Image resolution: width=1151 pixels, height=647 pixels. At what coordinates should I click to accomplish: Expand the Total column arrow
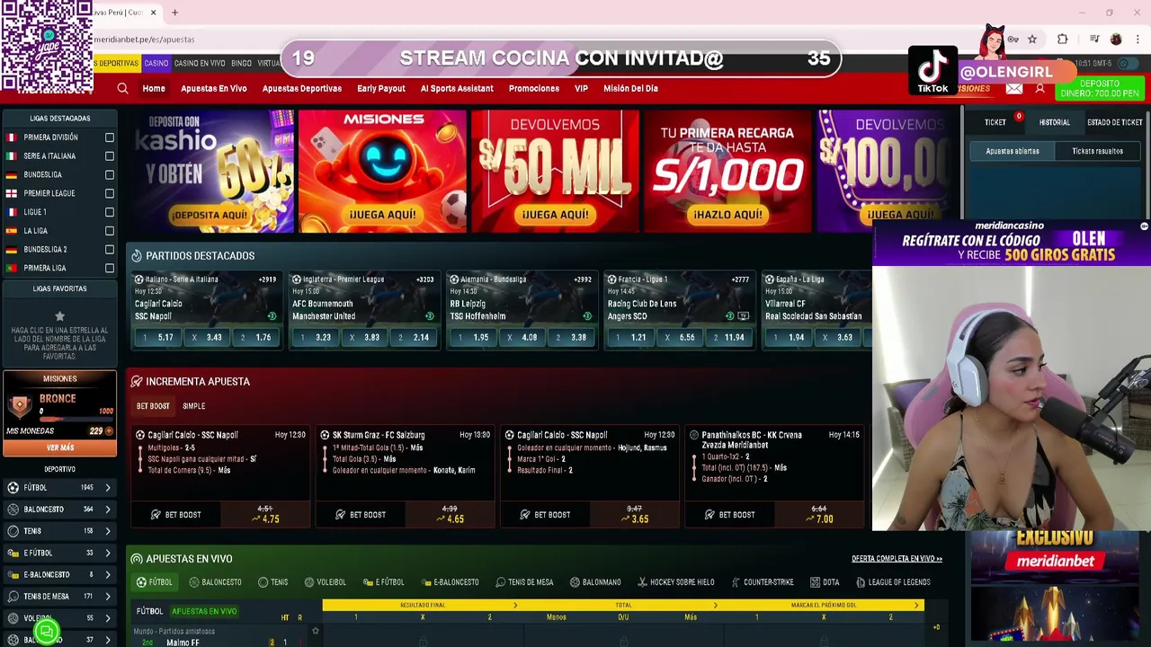717,605
